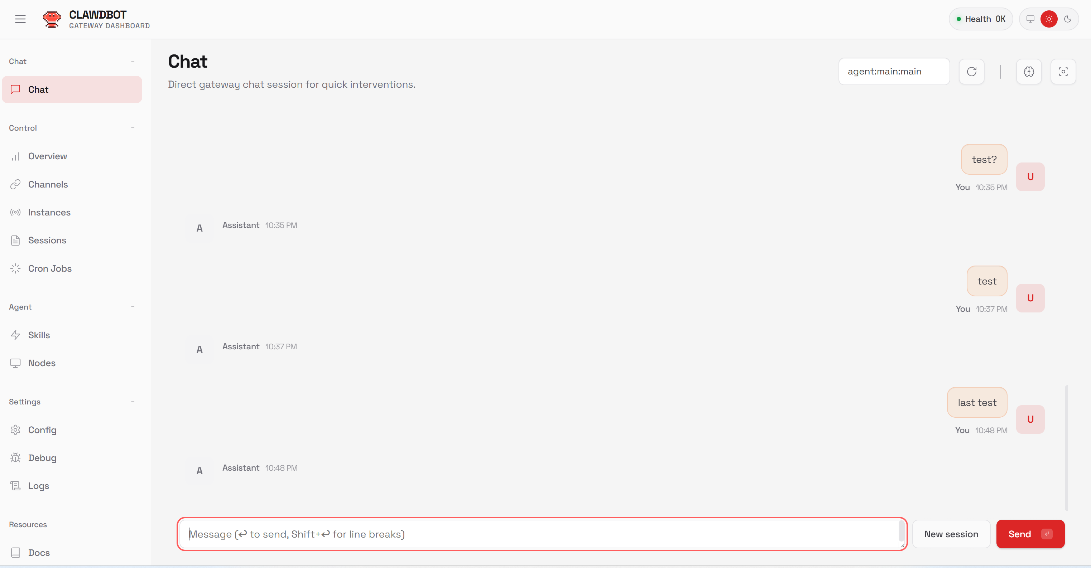Image resolution: width=1091 pixels, height=568 pixels.
Task: Toggle the focus mode icon
Action: pos(1063,72)
